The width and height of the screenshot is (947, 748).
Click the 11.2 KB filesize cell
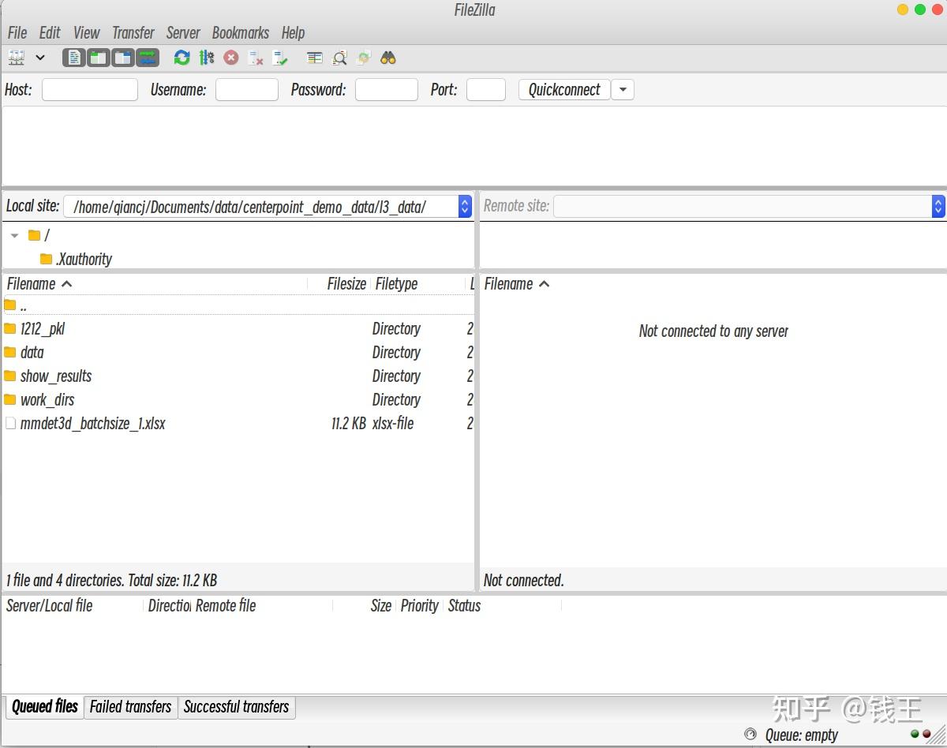tap(349, 424)
